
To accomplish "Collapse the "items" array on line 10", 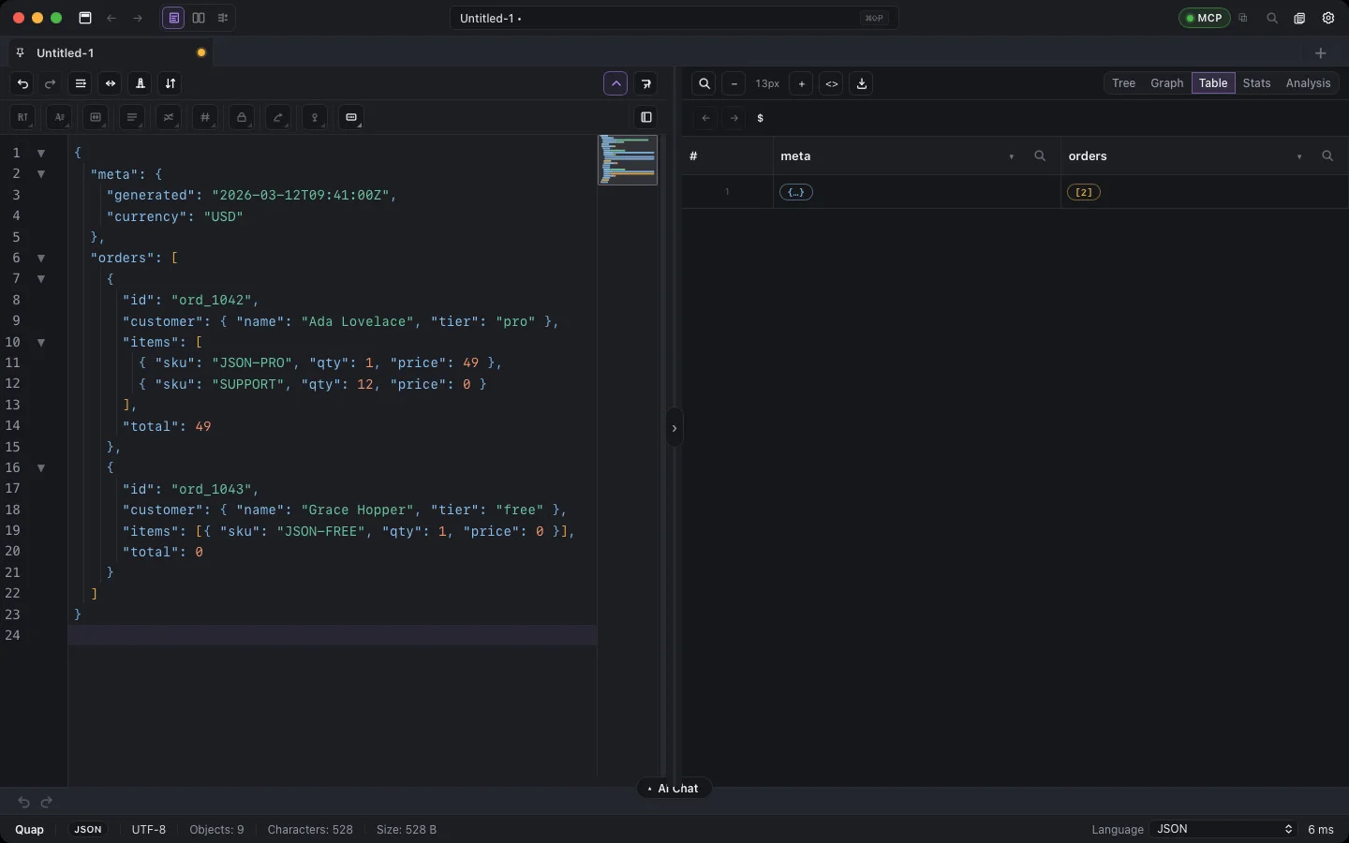I will (41, 343).
